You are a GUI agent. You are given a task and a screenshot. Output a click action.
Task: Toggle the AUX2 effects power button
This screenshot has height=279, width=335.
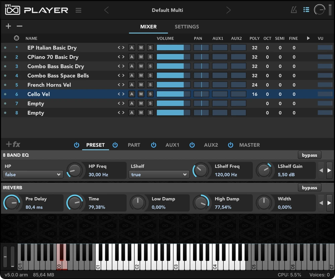(x=192, y=145)
